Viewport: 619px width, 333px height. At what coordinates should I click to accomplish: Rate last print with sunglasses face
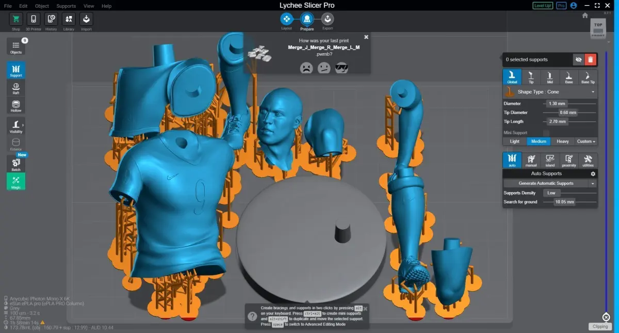point(341,67)
